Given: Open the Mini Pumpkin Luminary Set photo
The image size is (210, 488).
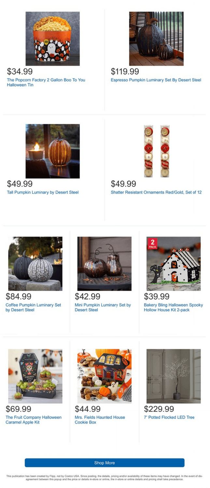Looking at the screenshot, I should click(104, 264).
